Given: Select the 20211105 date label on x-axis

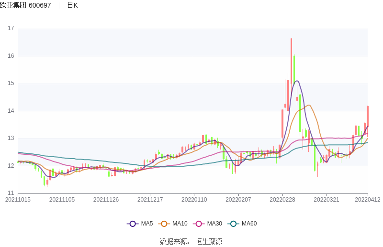Looking at the screenshot, I should 62,200.
